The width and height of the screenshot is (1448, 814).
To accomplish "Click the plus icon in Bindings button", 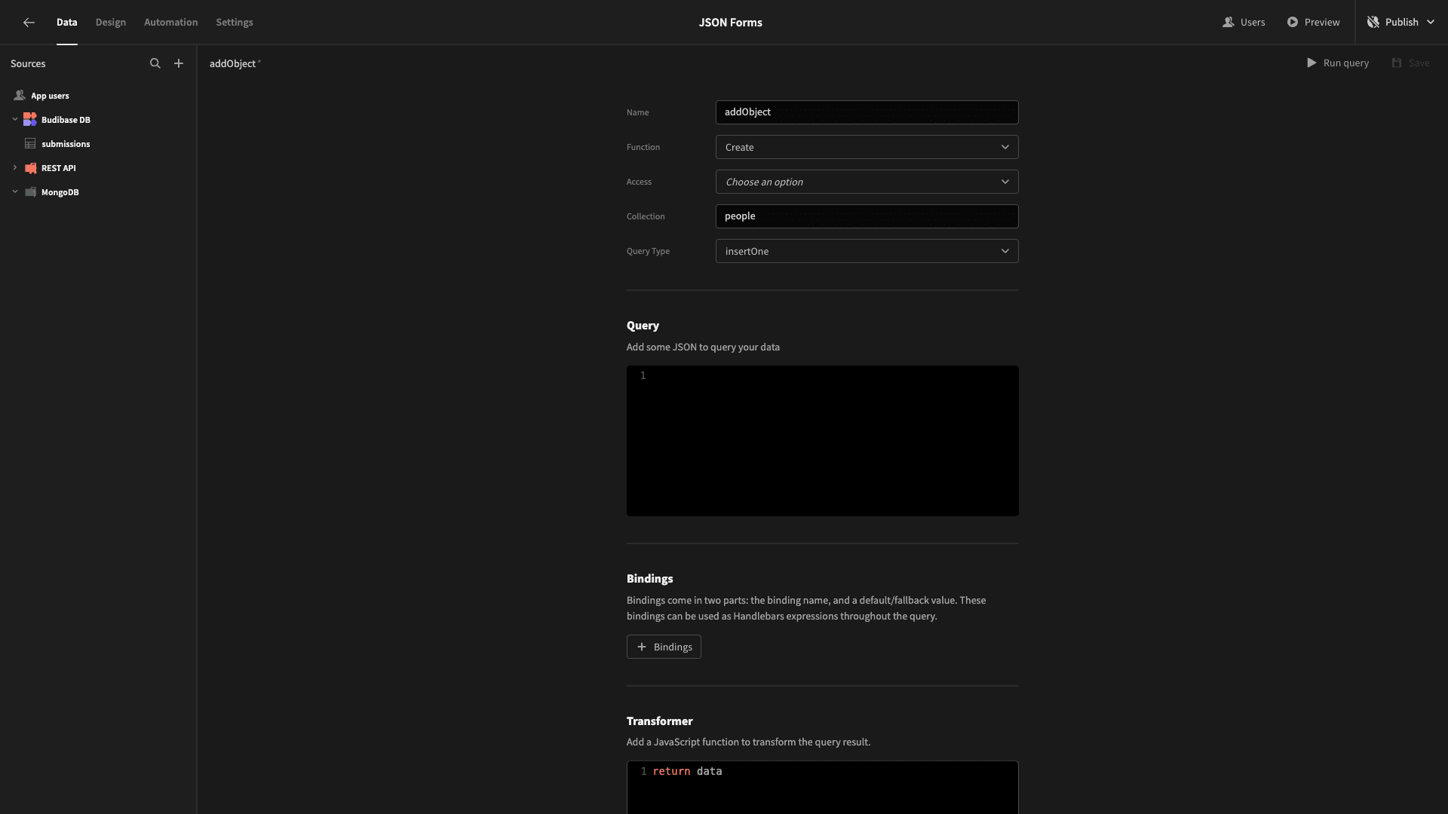I will click(x=642, y=647).
